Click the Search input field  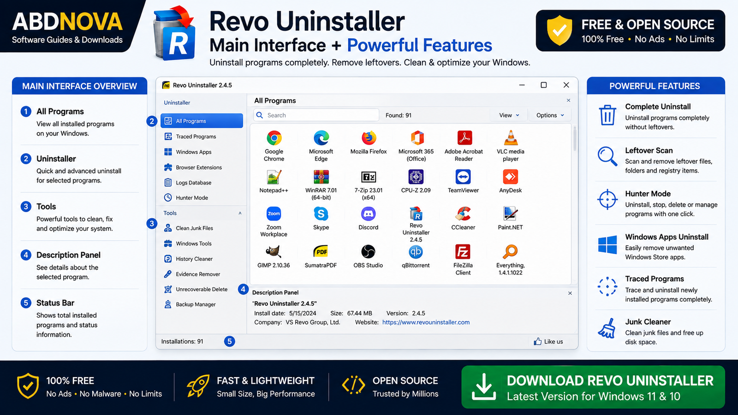coord(316,115)
